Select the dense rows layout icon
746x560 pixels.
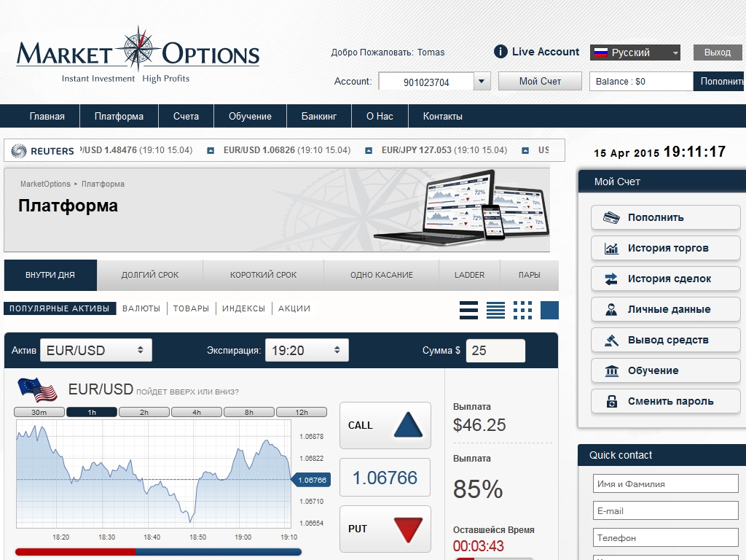[495, 310]
